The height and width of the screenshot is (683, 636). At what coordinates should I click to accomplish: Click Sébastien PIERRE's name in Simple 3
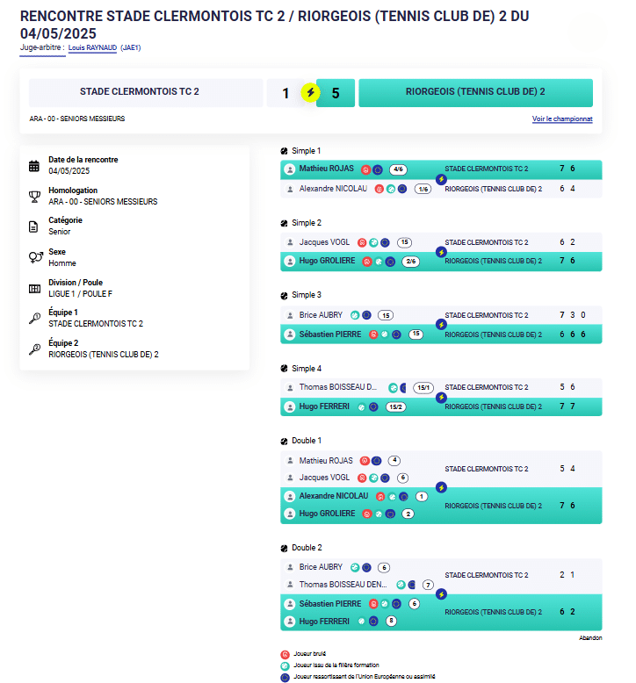click(x=330, y=334)
